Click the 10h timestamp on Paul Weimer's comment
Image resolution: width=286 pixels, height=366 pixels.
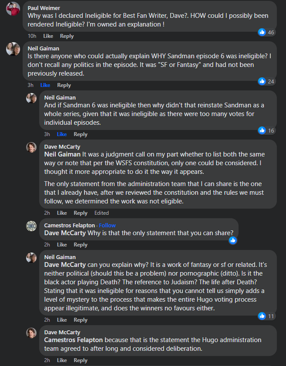pyautogui.click(x=32, y=36)
